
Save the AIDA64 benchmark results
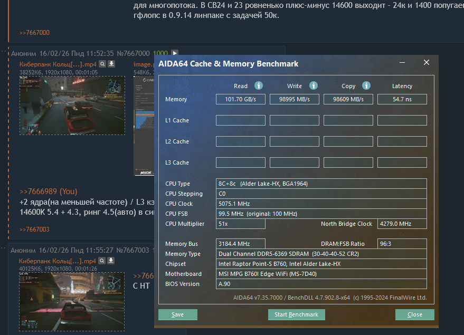pyautogui.click(x=177, y=314)
